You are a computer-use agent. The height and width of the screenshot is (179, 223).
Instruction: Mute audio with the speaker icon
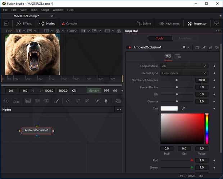click(74, 91)
